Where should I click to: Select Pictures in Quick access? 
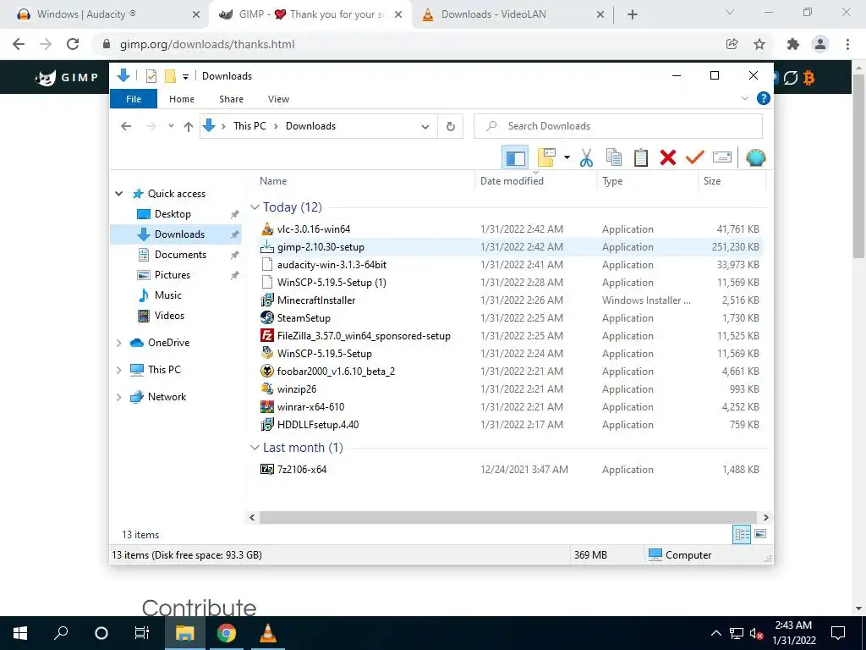click(173, 275)
